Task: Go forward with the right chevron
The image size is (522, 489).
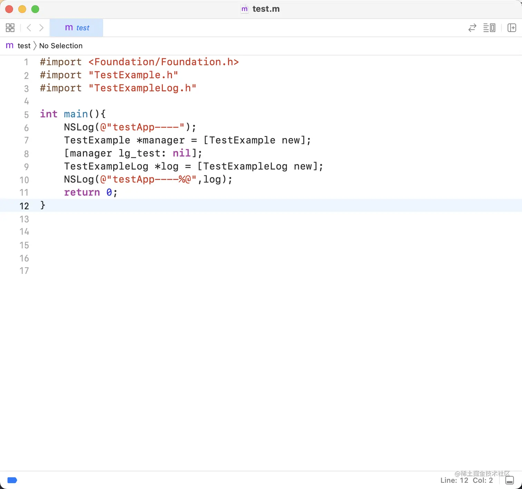Action: 41,28
